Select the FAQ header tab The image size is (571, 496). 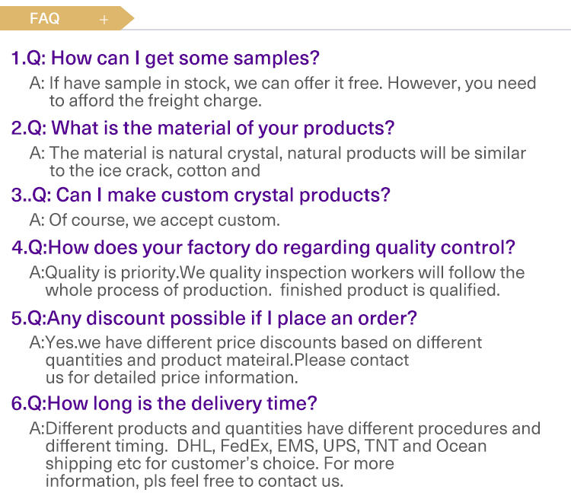[x=67, y=18]
